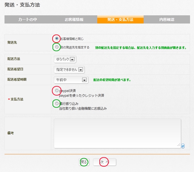Image resolution: width=194 pixels, height=172 pixels.
Task: Open the 午前中 delivery time dropdown
Action: (x=71, y=80)
